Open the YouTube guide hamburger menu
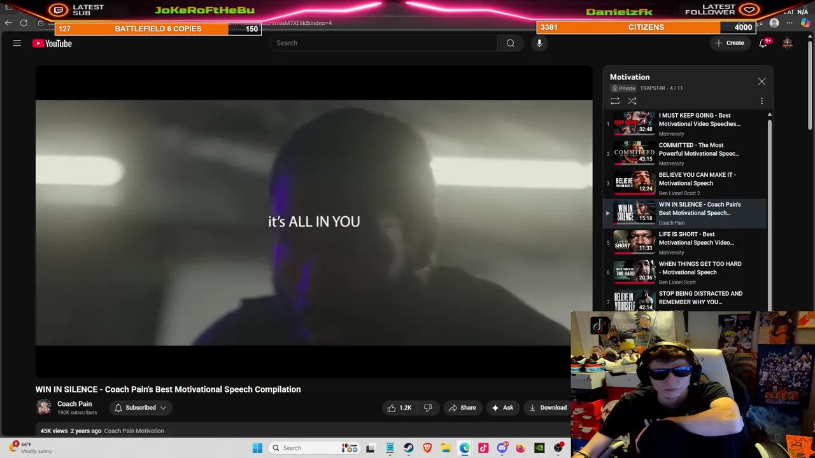The height and width of the screenshot is (458, 815). pyautogui.click(x=17, y=43)
